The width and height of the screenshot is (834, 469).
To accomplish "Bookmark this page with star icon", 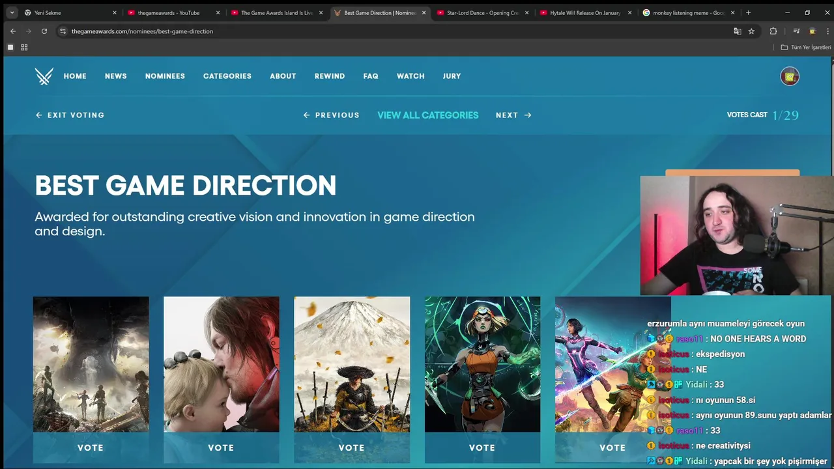I will (x=751, y=31).
